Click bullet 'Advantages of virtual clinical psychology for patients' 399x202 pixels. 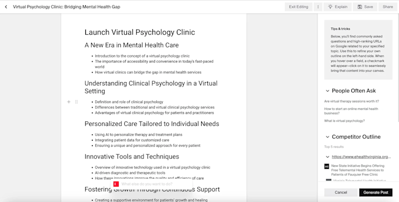coord(155,113)
